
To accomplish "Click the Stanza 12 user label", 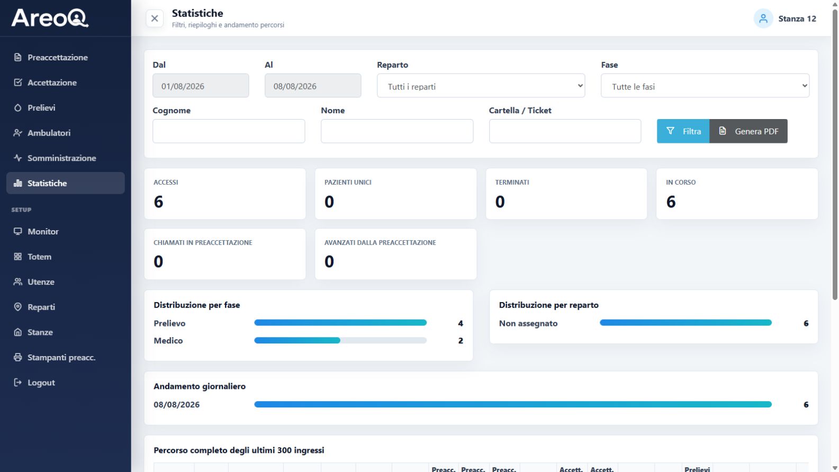I will click(797, 19).
